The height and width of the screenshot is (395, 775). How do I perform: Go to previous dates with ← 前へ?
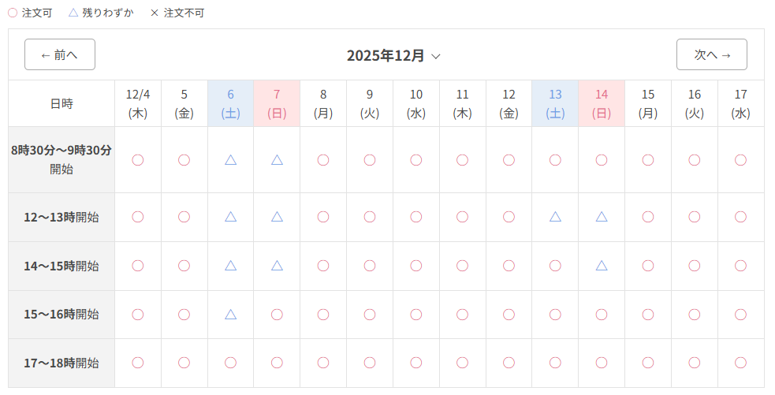[x=60, y=54]
